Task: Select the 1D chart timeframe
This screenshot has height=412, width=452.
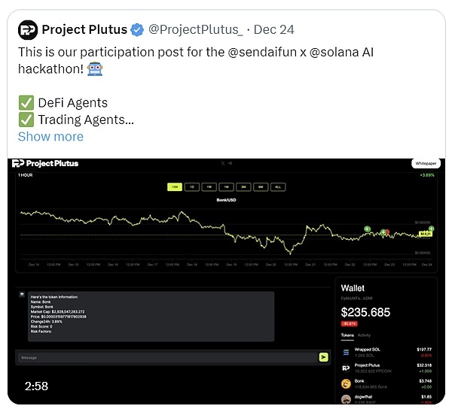Action: tap(191, 186)
